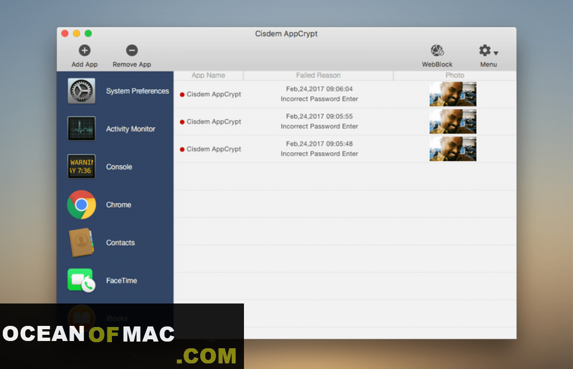Click timestamp Feb,24,2017 09:05:55
The image size is (573, 369).
tap(319, 116)
